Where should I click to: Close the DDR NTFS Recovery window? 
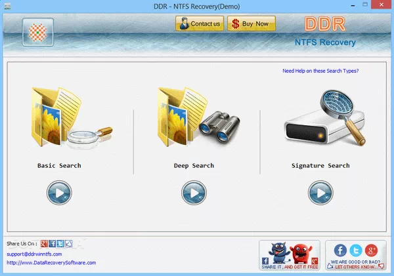click(383, 6)
